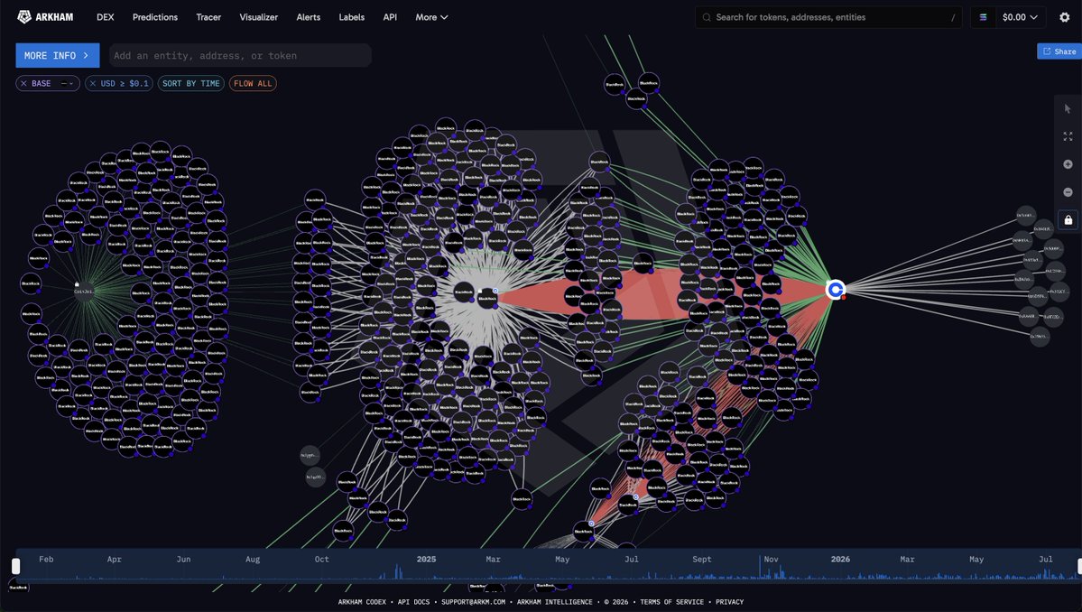The image size is (1082, 612).
Task: Select the Coinbase blue C node
Action: 836,290
